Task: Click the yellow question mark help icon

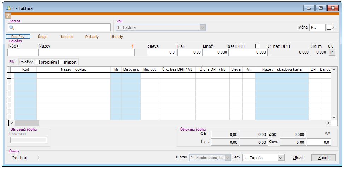Action: coord(8,16)
